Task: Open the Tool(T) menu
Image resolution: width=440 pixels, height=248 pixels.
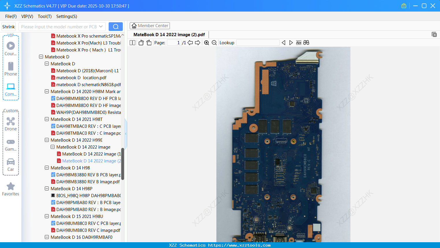Action: [x=45, y=16]
